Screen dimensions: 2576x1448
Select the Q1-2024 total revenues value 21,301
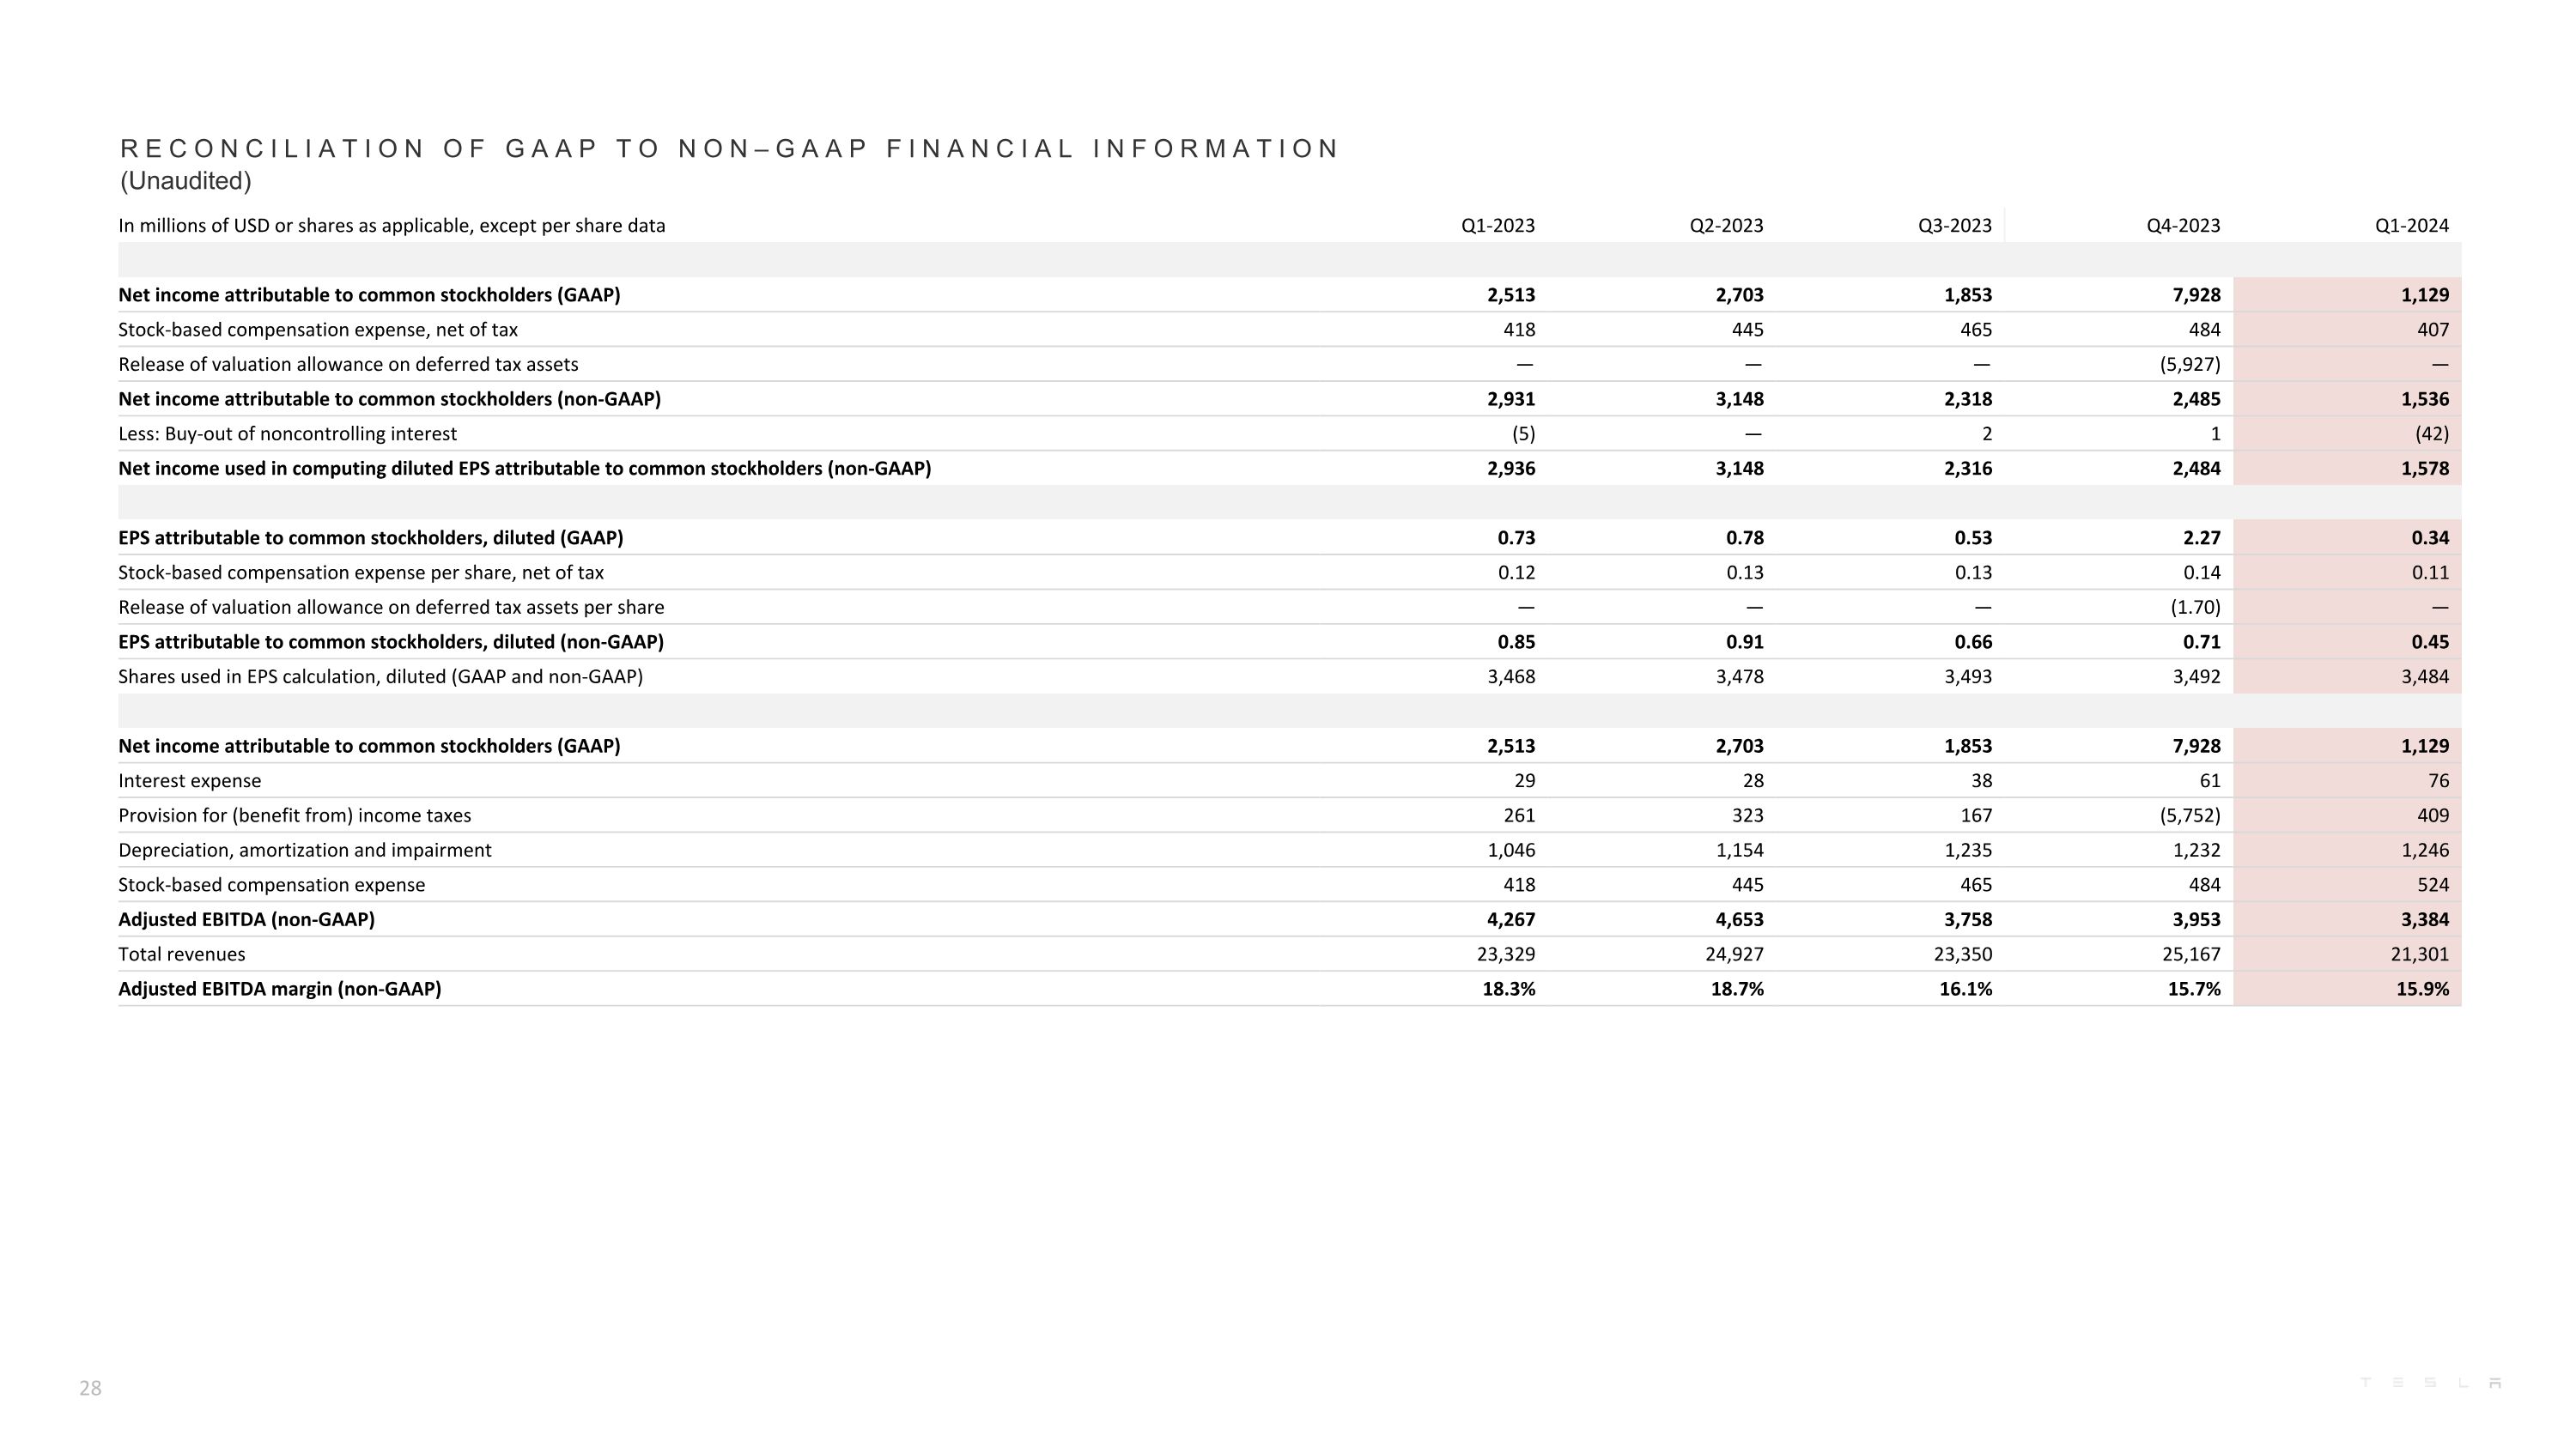tap(2419, 954)
